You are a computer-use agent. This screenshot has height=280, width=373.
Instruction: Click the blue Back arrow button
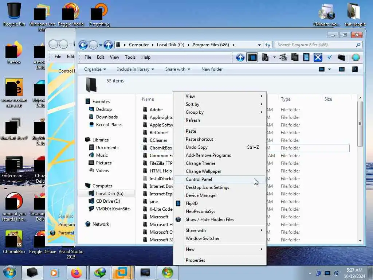[x=83, y=45]
